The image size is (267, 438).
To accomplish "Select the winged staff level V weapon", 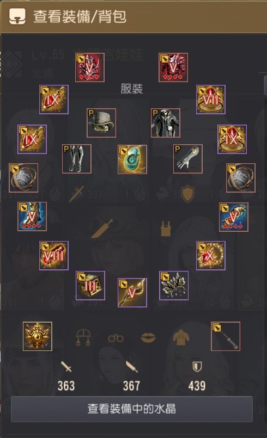I will [132, 293].
